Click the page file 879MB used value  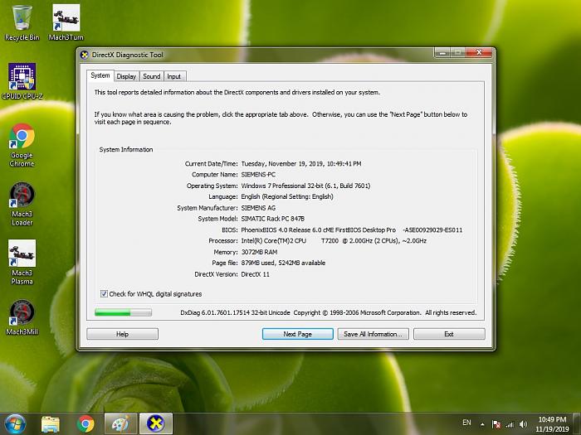283,263
